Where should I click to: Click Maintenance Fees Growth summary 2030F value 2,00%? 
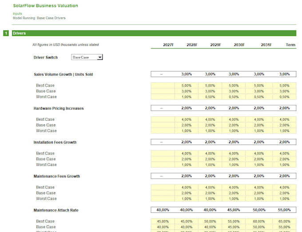pyautogui.click(x=234, y=176)
